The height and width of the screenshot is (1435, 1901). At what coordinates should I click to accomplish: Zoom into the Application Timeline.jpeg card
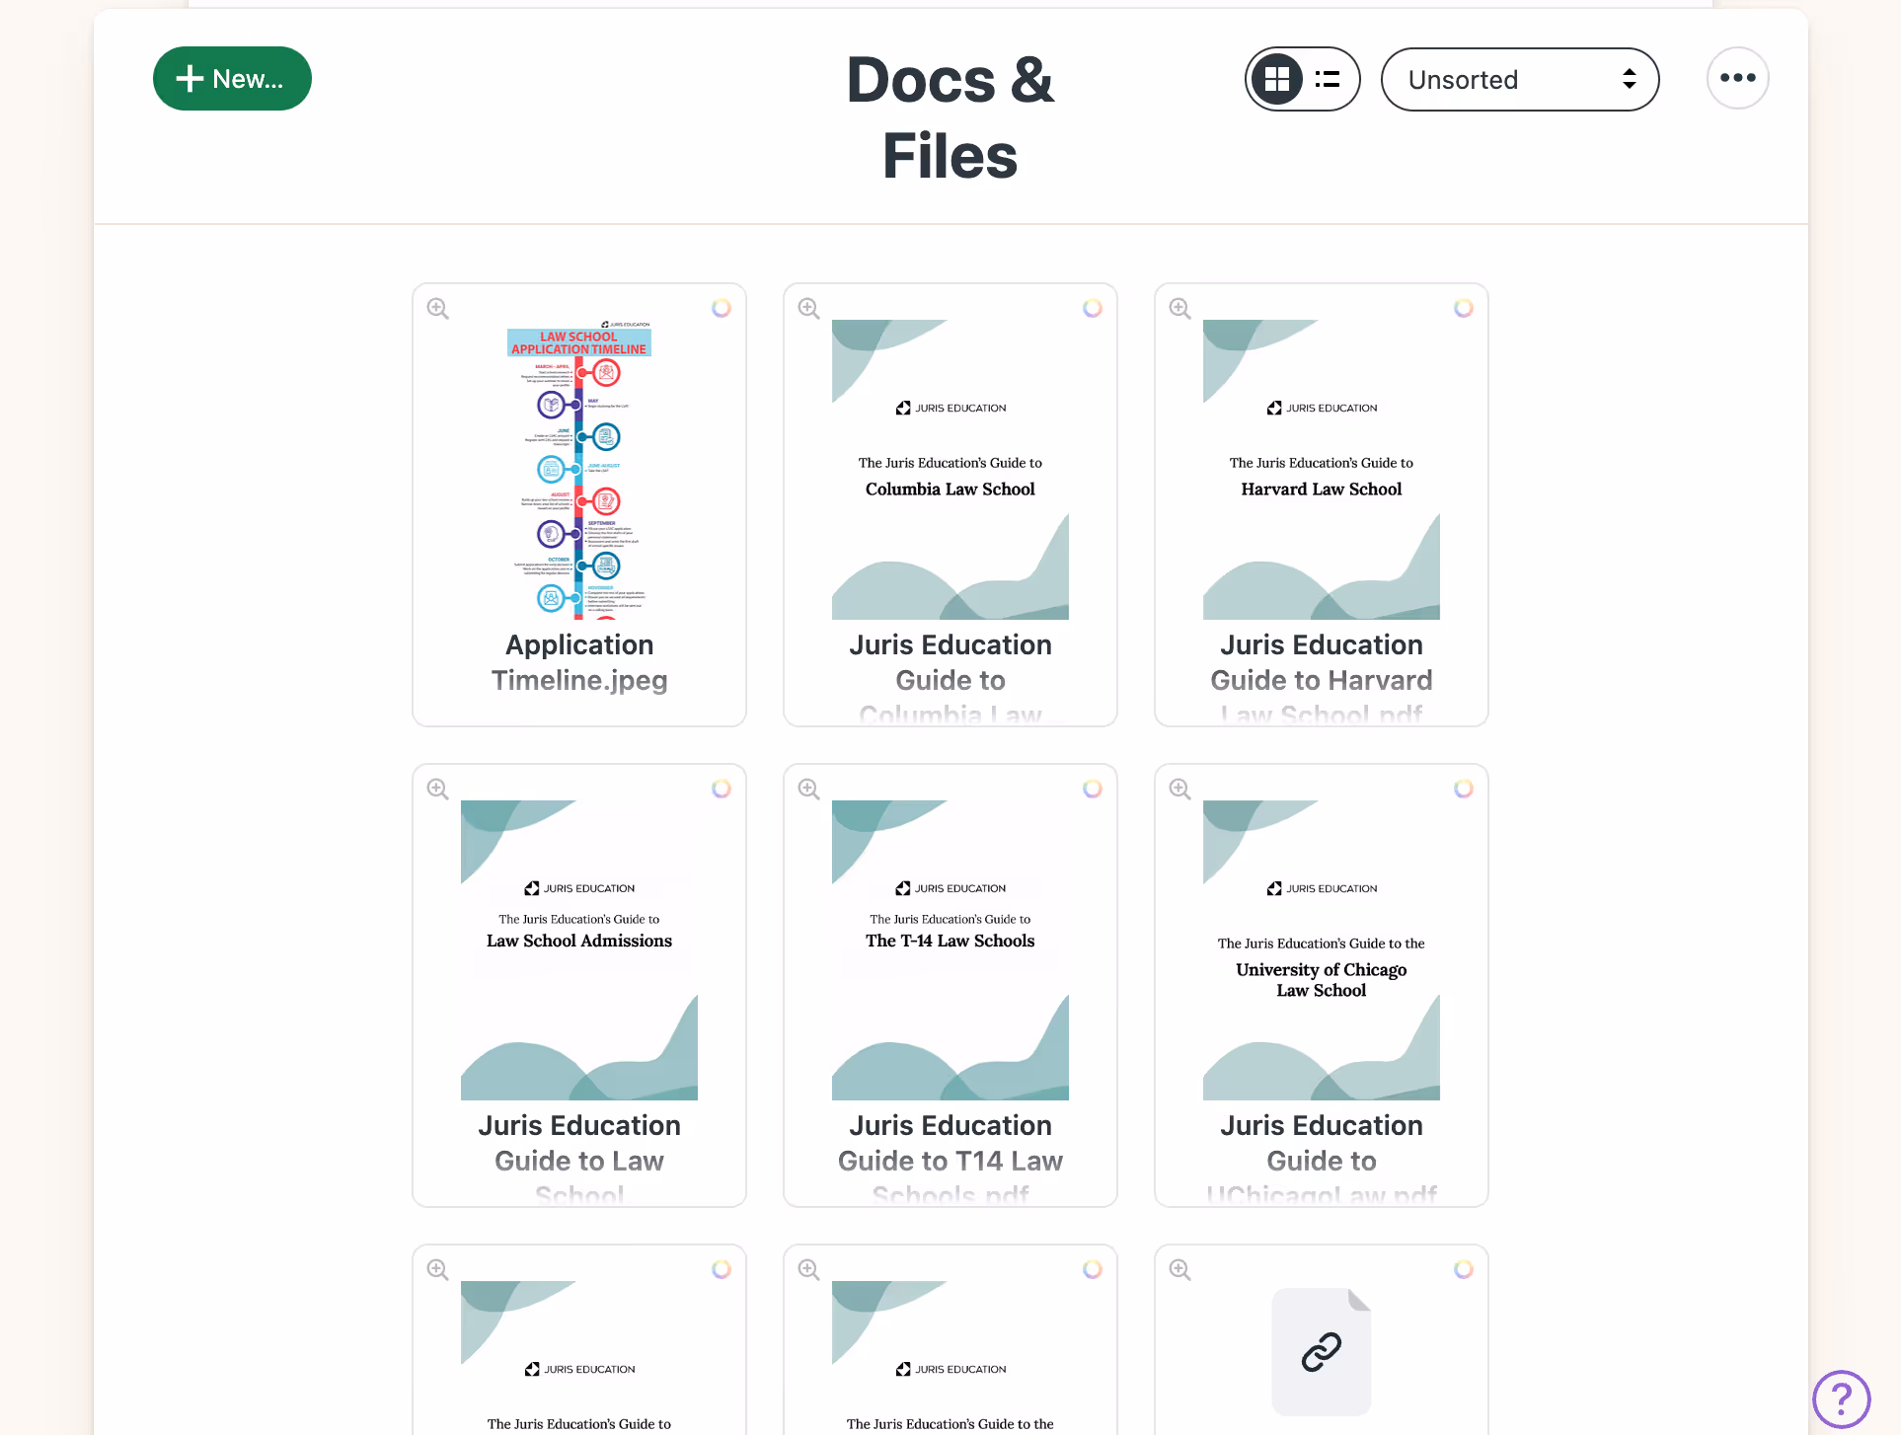[437, 308]
